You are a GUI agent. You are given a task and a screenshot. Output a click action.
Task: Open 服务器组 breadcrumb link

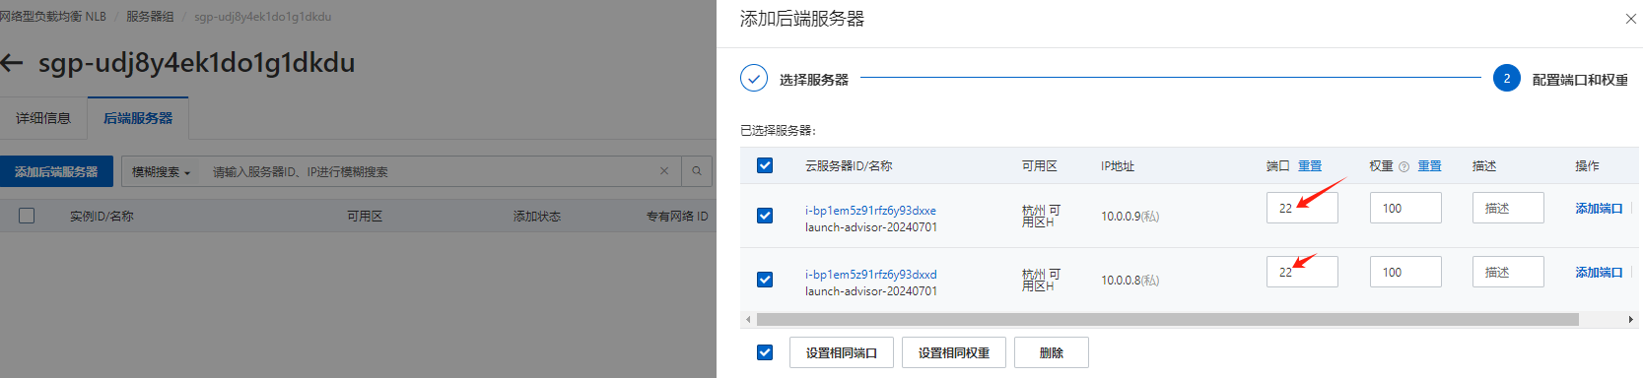(x=150, y=17)
